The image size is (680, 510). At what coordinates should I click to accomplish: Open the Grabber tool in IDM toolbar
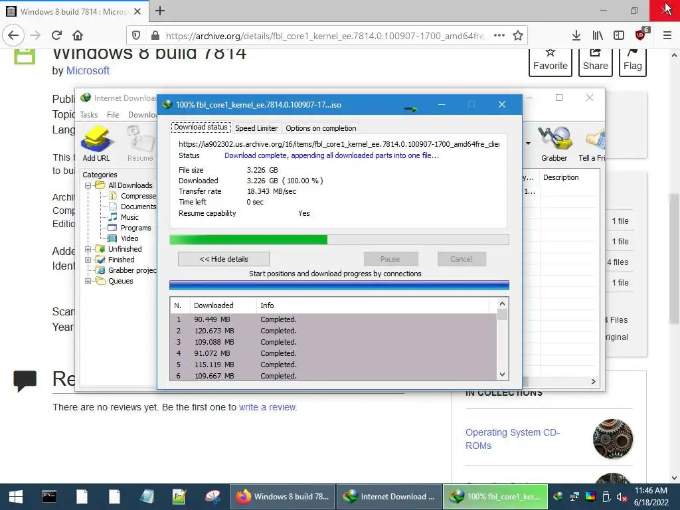[x=554, y=143]
